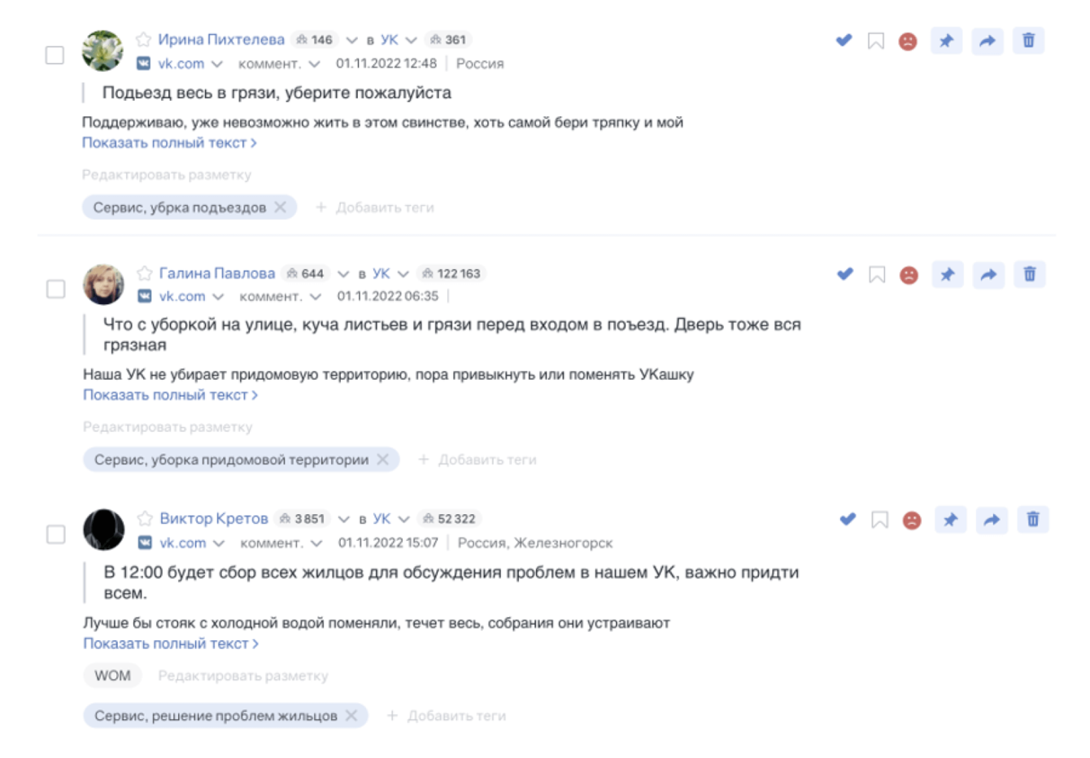This screenshot has width=1090, height=758.
Task: Show full text of Ирина Пихтелева's comment
Action: (x=169, y=142)
